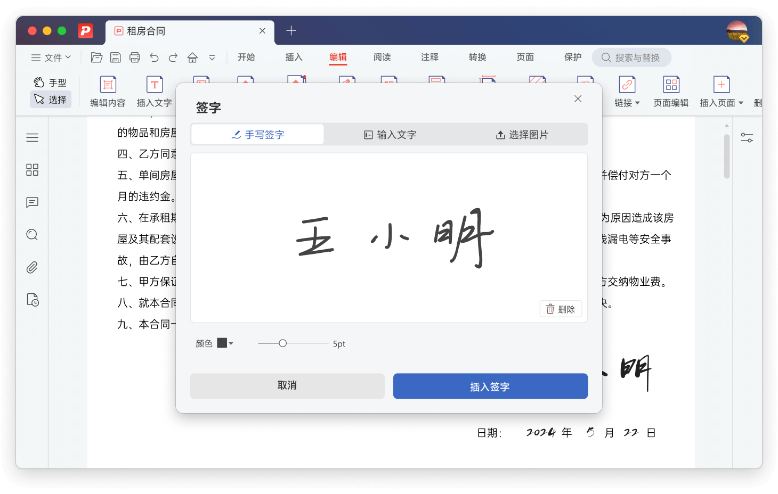
Task: Delete the drawn signature with 删除
Action: [x=561, y=309]
